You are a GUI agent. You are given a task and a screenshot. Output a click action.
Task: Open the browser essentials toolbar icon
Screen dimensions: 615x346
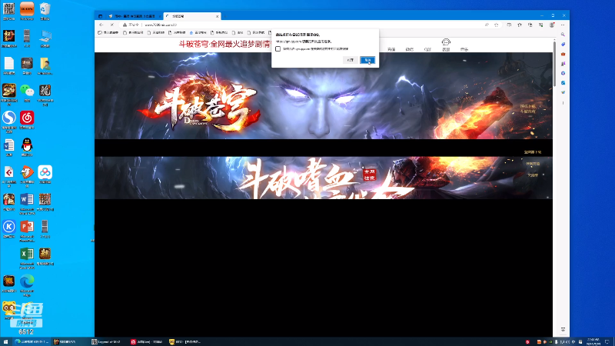click(x=540, y=25)
